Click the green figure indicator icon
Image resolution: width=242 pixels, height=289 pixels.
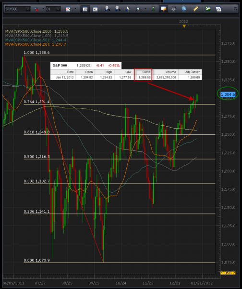[x=153, y=9]
